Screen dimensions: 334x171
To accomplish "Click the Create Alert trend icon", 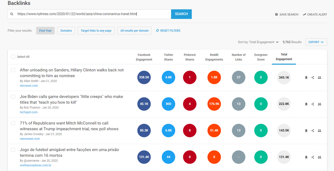I will tap(304, 14).
